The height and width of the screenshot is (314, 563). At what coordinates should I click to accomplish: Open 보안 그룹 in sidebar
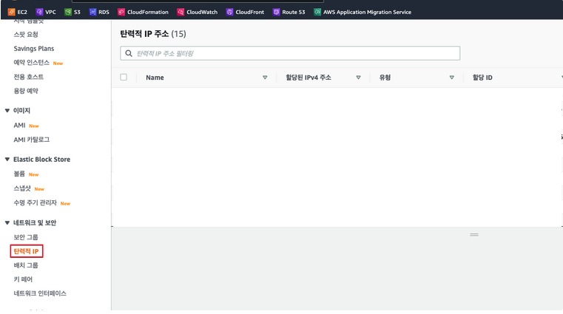(x=26, y=237)
